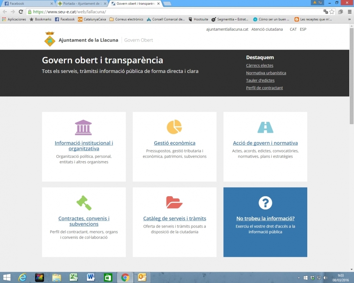Open the Perfil de contractant link
Screen dimensions: 354x283
(264, 88)
